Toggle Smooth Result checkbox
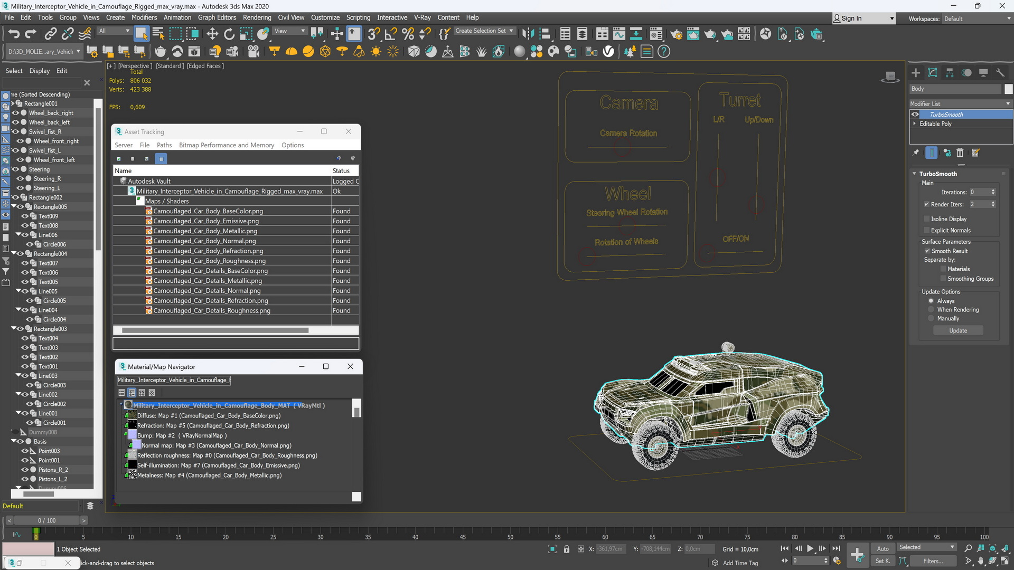Screen dimensions: 1014x570 [927, 251]
